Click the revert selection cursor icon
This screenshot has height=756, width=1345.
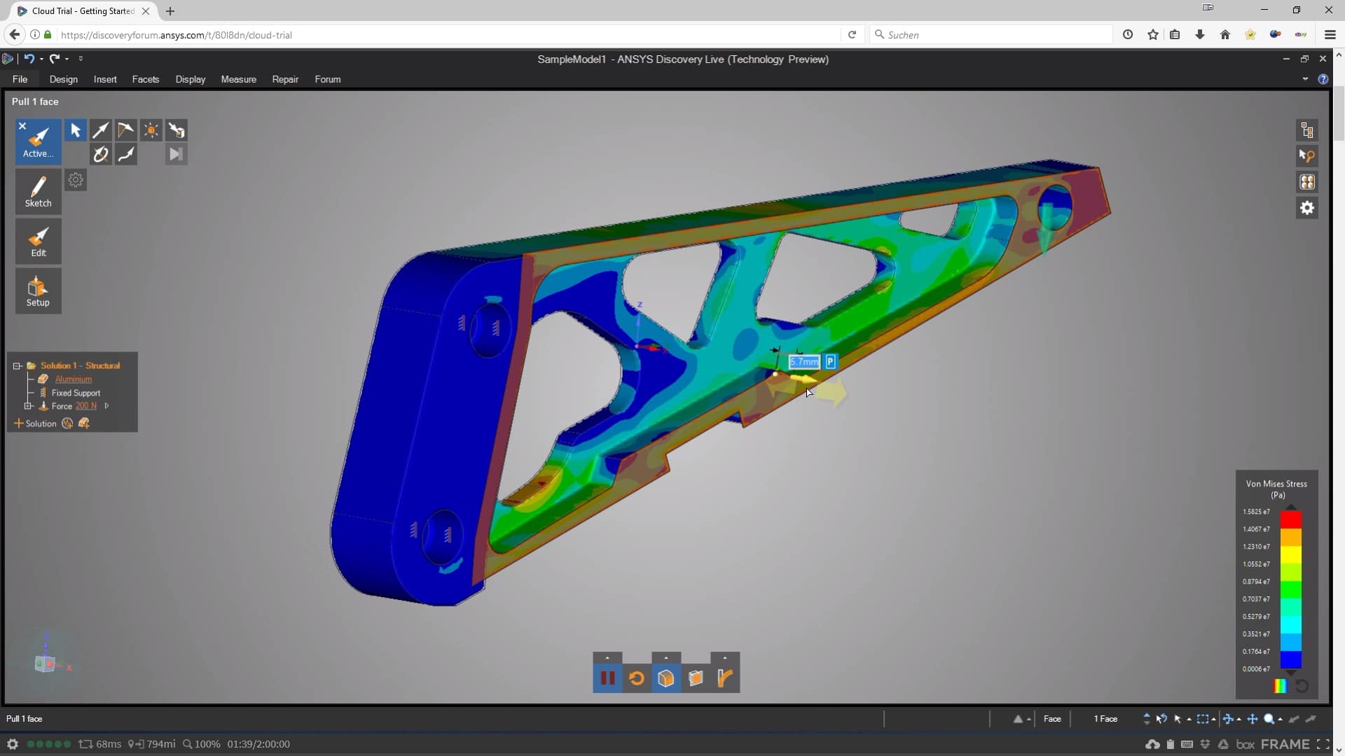click(x=1161, y=719)
